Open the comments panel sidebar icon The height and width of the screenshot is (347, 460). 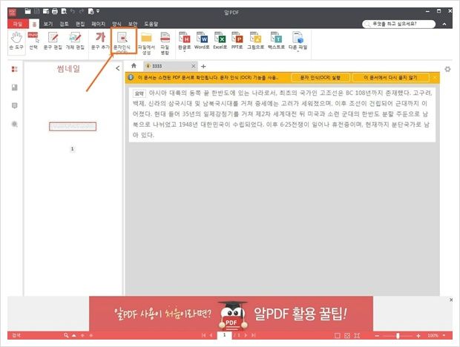tap(14, 105)
